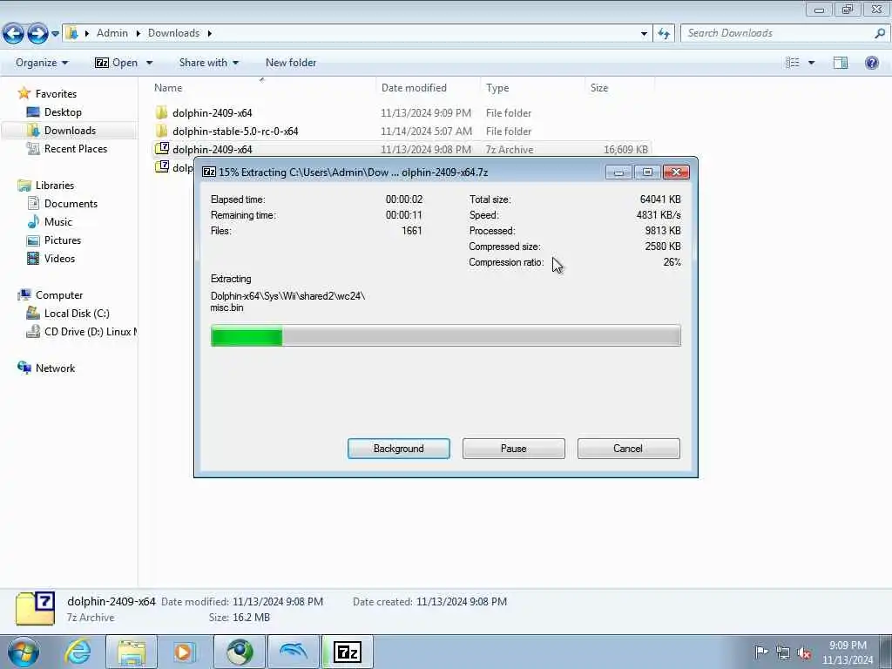Open Music library in navigation pane
Viewport: 892px width, 669px height.
pos(58,222)
